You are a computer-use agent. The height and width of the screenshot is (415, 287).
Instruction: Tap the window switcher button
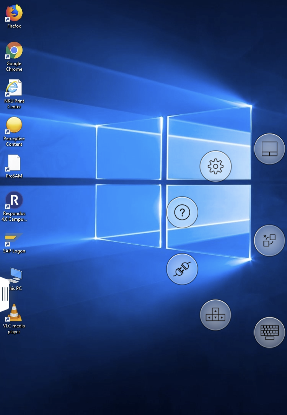[x=269, y=240]
